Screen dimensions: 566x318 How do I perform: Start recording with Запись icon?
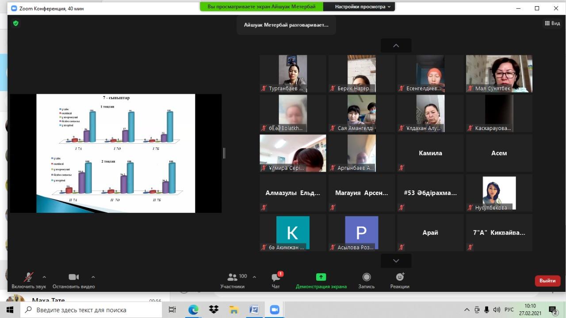click(x=366, y=277)
